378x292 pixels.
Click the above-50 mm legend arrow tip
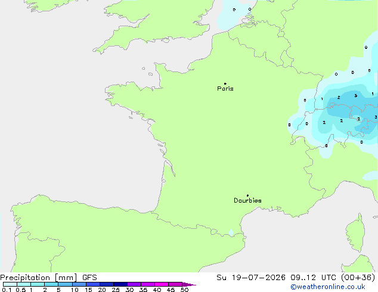click(189, 284)
